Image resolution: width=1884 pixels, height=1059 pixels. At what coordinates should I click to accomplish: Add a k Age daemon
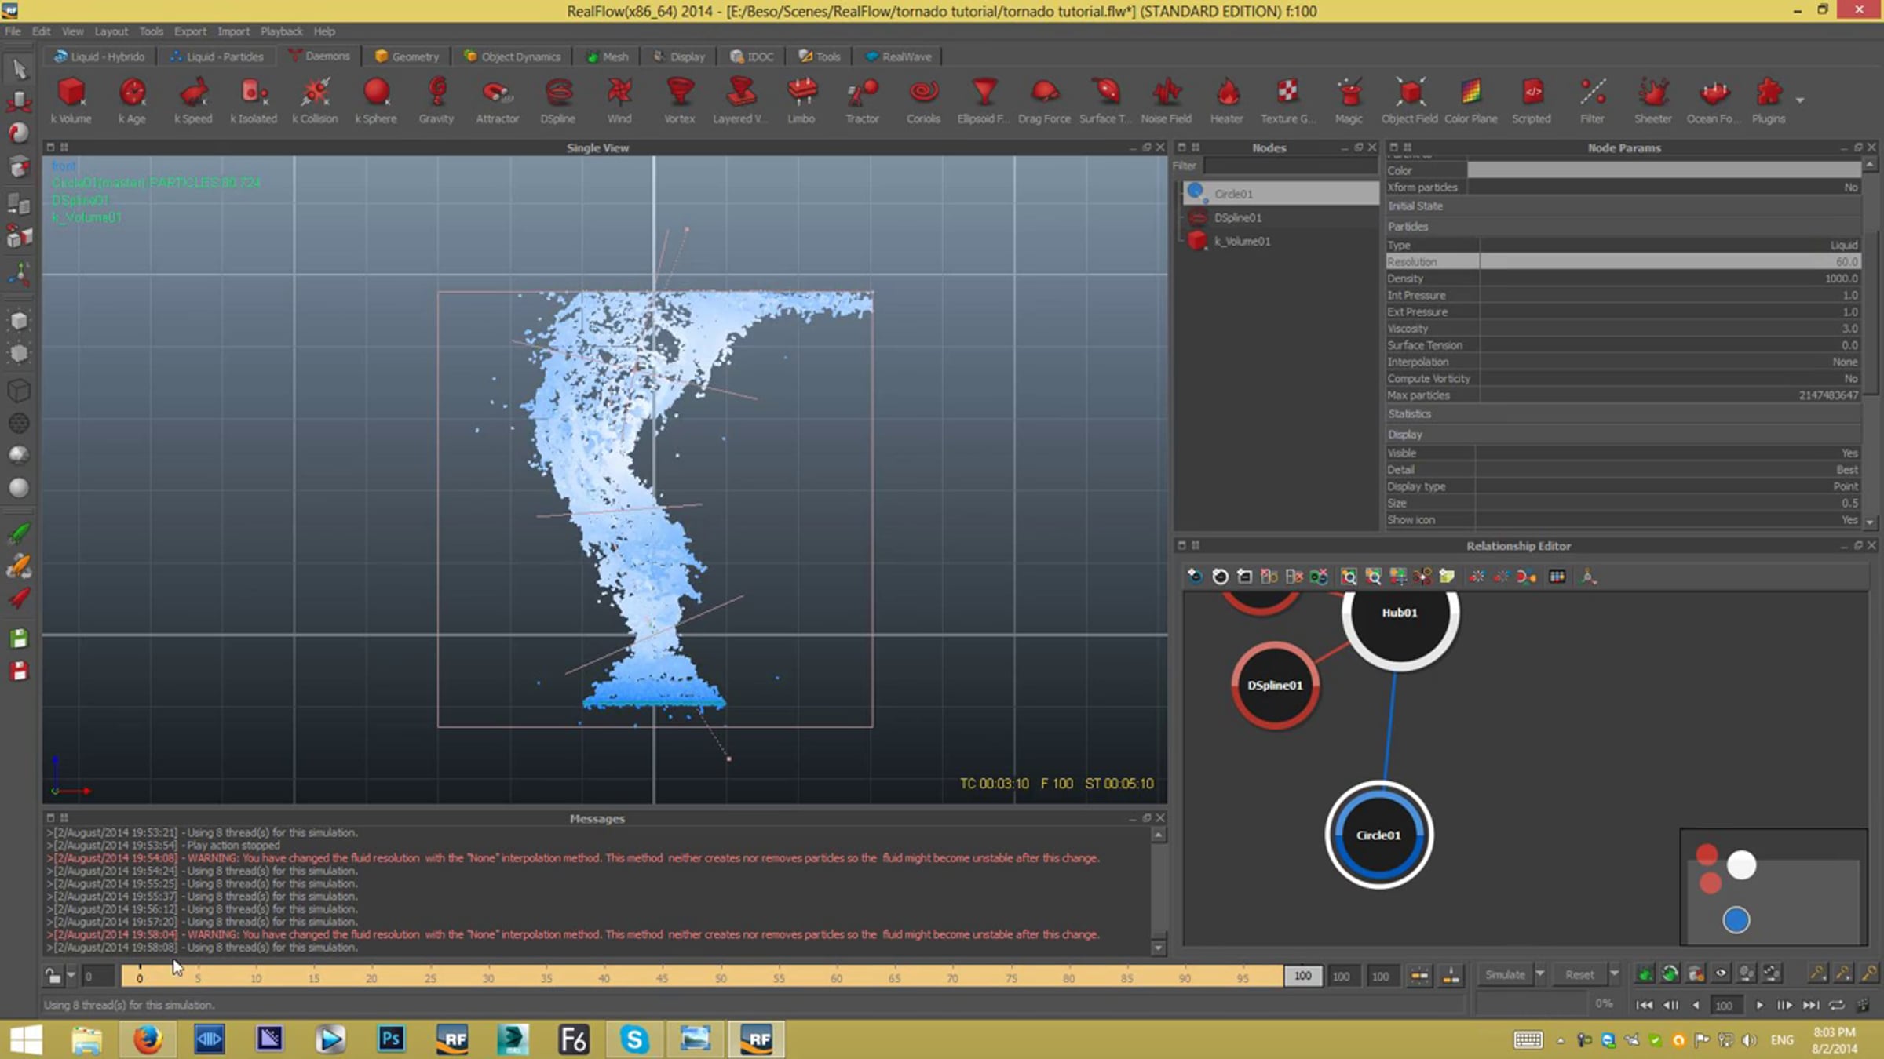[132, 100]
